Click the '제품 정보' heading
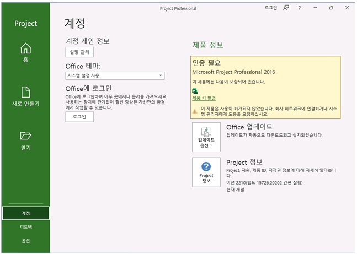Image resolution: width=357 pixels, height=254 pixels. (x=208, y=45)
